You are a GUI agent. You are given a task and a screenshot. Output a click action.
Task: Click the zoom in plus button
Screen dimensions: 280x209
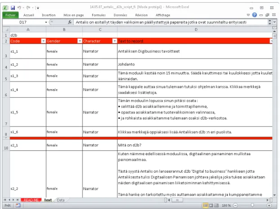[x=269, y=205]
